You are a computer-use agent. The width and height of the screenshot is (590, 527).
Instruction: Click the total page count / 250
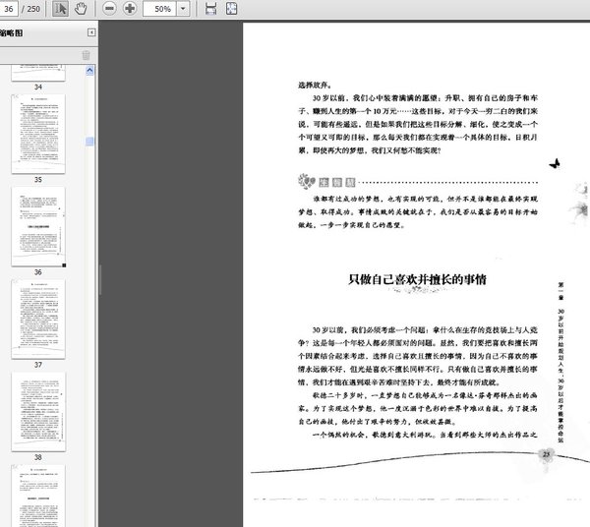click(x=30, y=9)
